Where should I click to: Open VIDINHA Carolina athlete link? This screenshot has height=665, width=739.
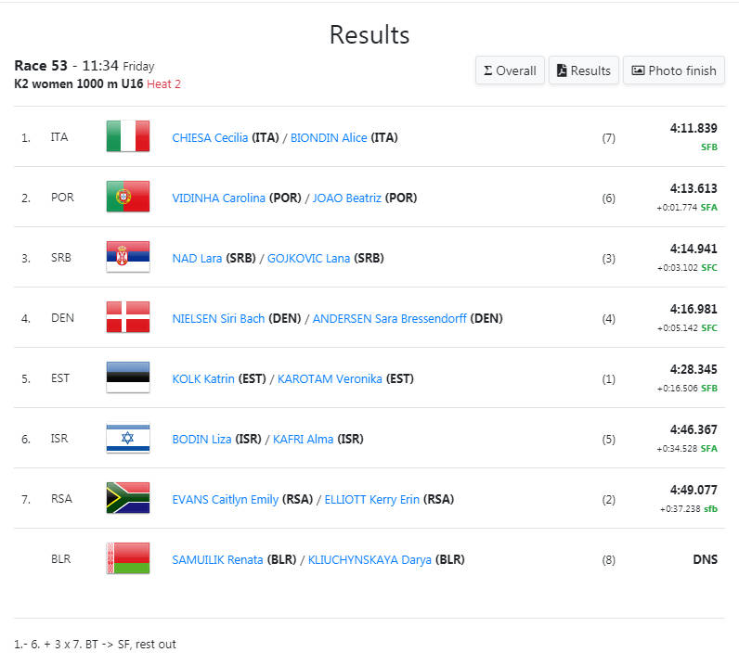click(219, 198)
